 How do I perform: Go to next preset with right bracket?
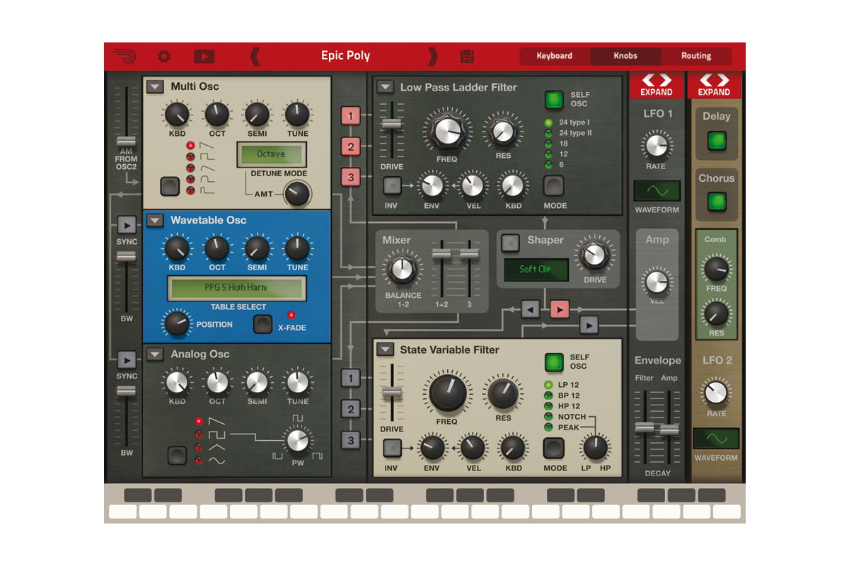[433, 57]
